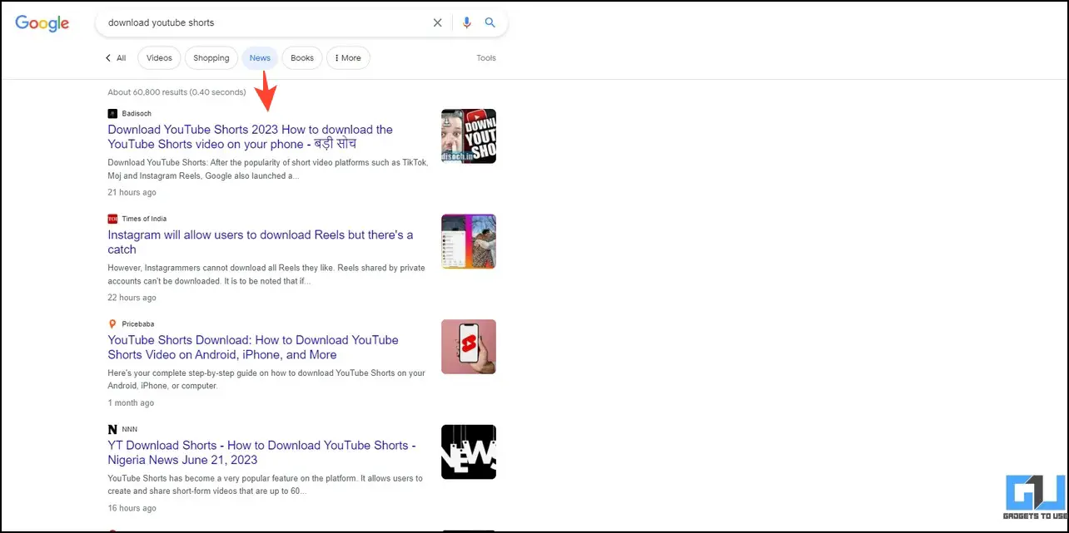Click the snippet starting 'Here's your complete step-by-step guide'

(266, 379)
